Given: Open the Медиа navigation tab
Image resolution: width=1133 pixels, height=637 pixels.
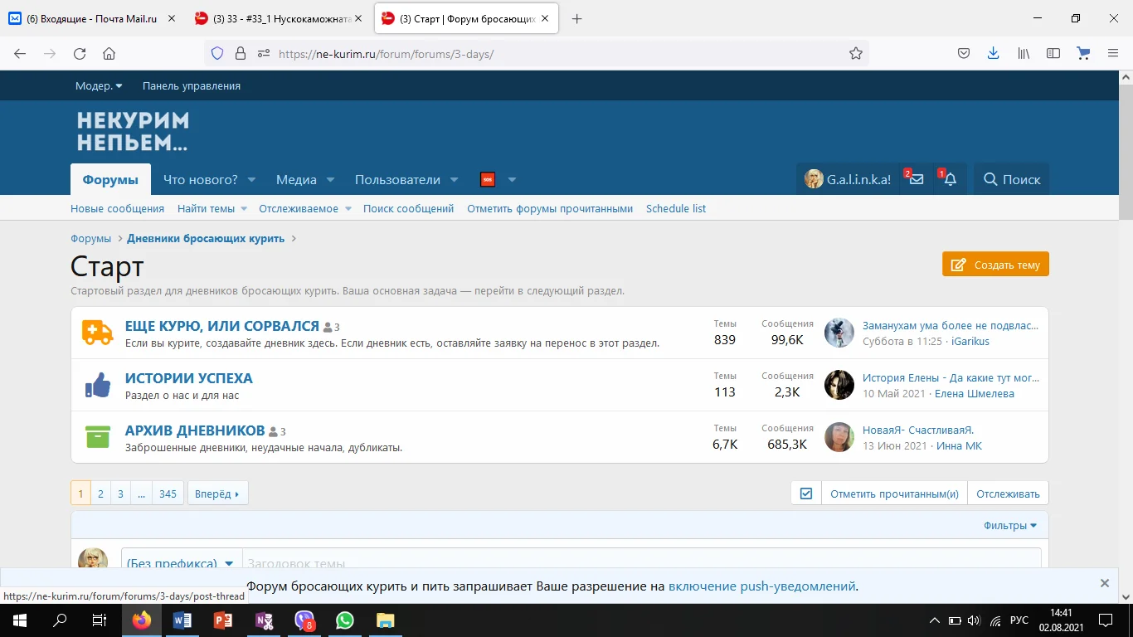Looking at the screenshot, I should [x=296, y=180].
